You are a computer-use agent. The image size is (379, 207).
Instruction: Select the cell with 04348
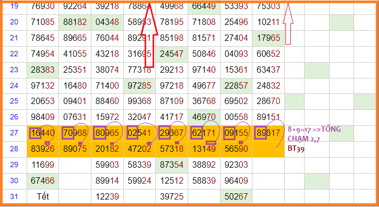point(107,22)
